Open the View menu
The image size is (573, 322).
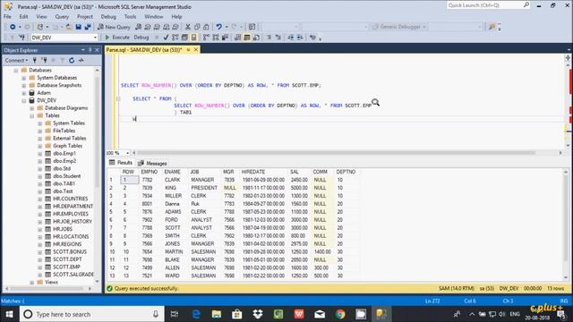click(41, 17)
